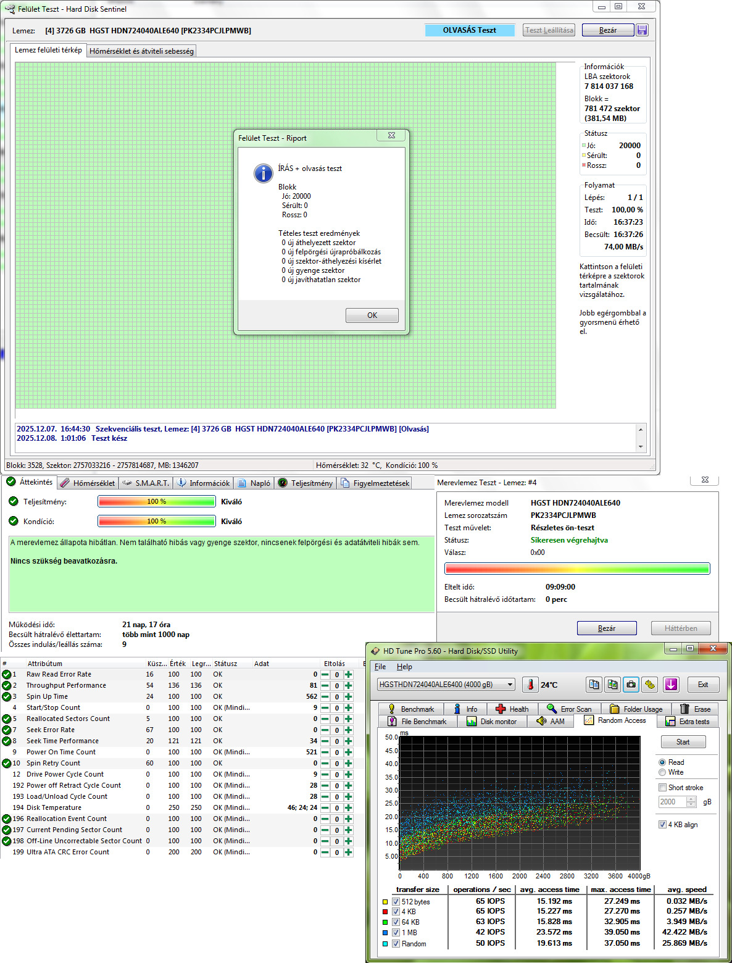Viewport: 732px width, 963px height.
Task: Open the S.M.A.R.T. tab in Sentinel
Action: 146,483
